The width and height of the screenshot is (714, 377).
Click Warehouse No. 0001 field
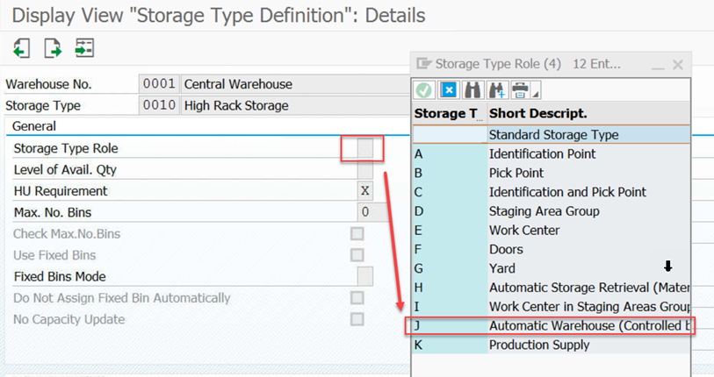159,84
